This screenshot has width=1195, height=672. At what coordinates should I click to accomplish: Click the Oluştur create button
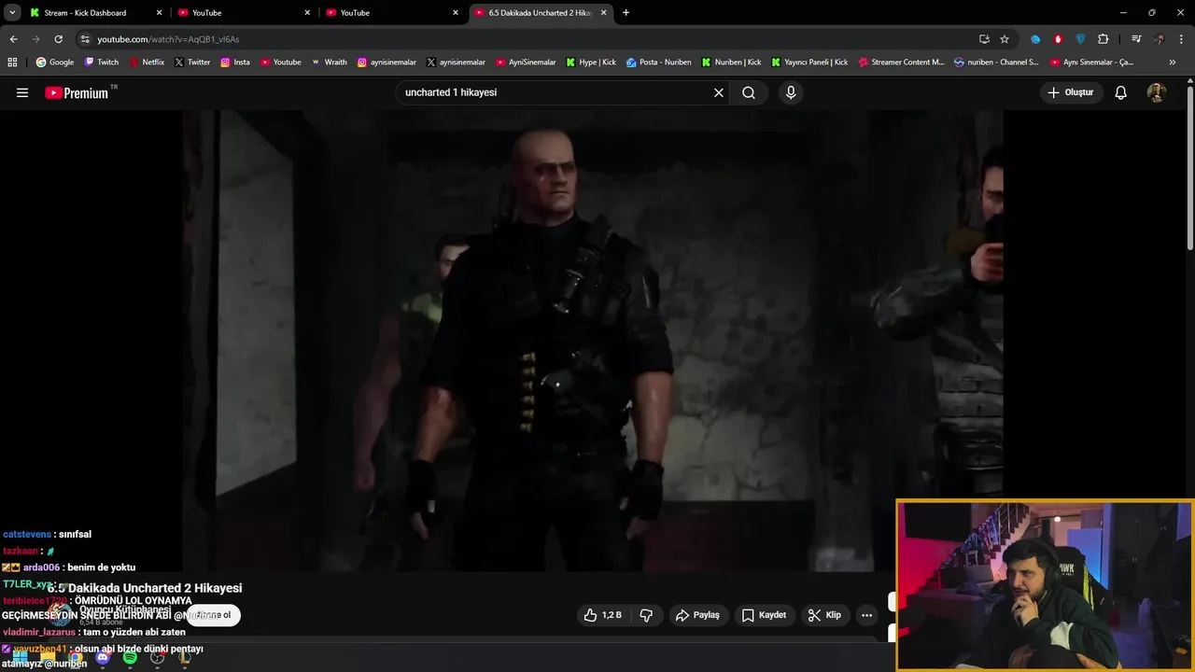click(1070, 92)
